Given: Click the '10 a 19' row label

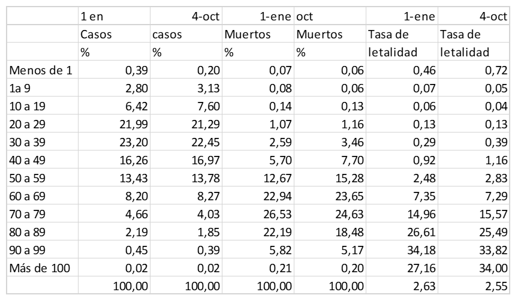Looking at the screenshot, I should [43, 107].
